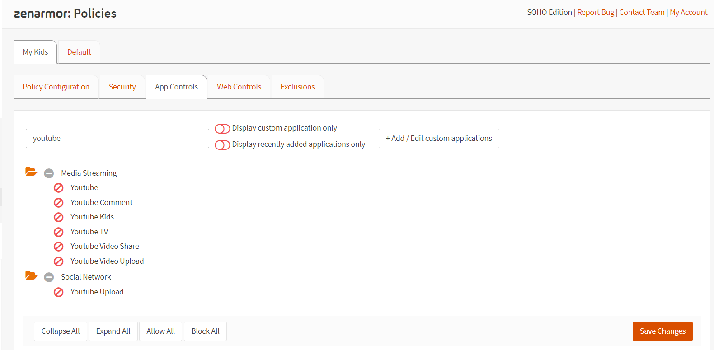Click the Youtube Kids application label
The image size is (714, 350).
92,217
